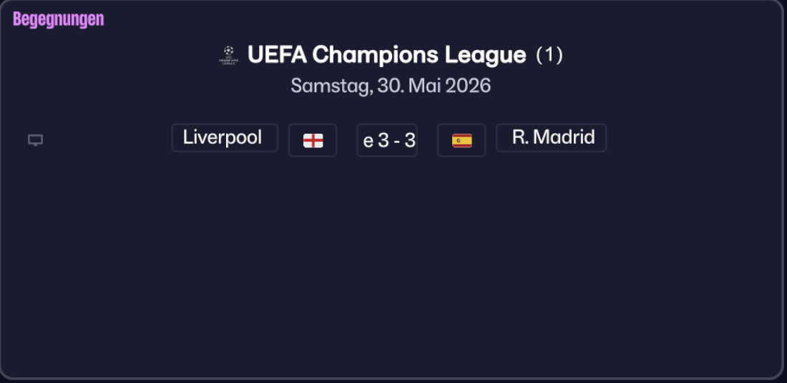Click the TV broadcast monitor icon
787x383 pixels.
[35, 140]
